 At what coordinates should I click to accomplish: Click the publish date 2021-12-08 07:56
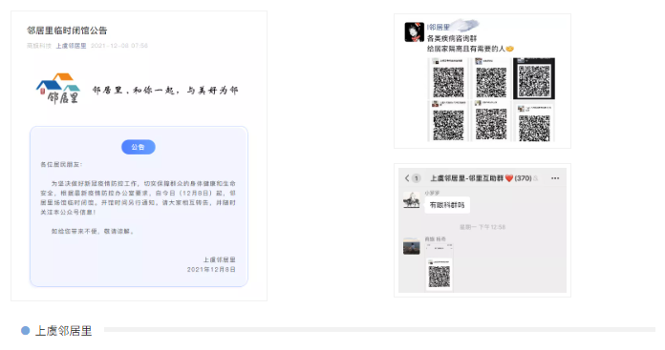[119, 46]
